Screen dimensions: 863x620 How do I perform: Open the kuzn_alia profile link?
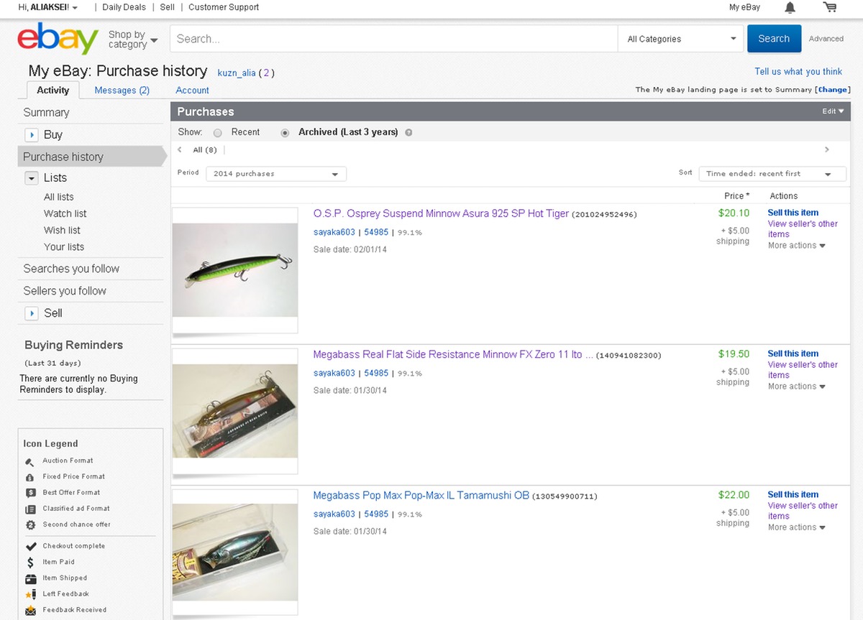point(237,73)
